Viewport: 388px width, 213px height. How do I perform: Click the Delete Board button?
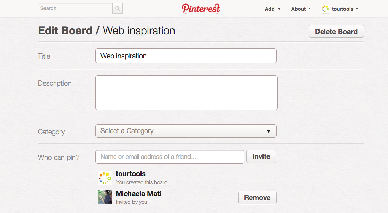(336, 31)
